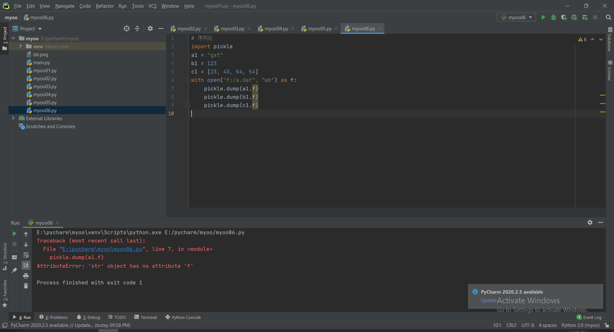614x332 pixels.
Task: Rerun myoo06 in the Run panel
Action: [x=14, y=234]
